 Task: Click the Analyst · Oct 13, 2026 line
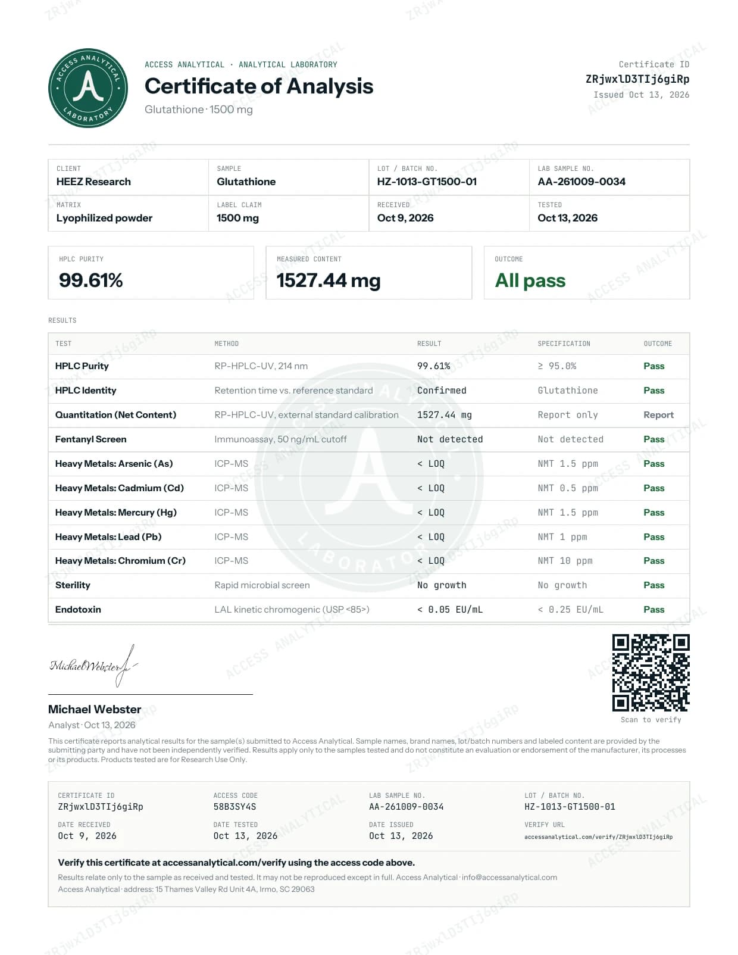pos(92,725)
